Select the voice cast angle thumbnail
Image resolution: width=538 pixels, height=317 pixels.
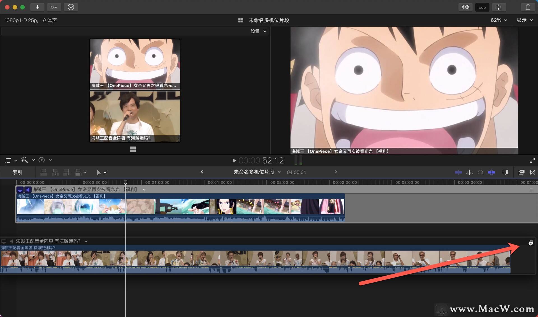coord(135,117)
